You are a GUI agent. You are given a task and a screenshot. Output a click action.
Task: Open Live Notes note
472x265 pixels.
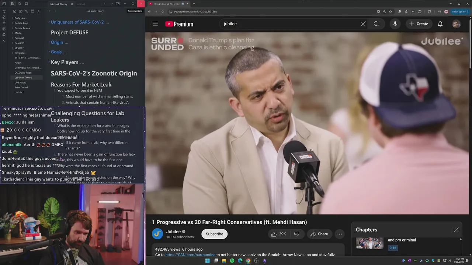(x=20, y=82)
